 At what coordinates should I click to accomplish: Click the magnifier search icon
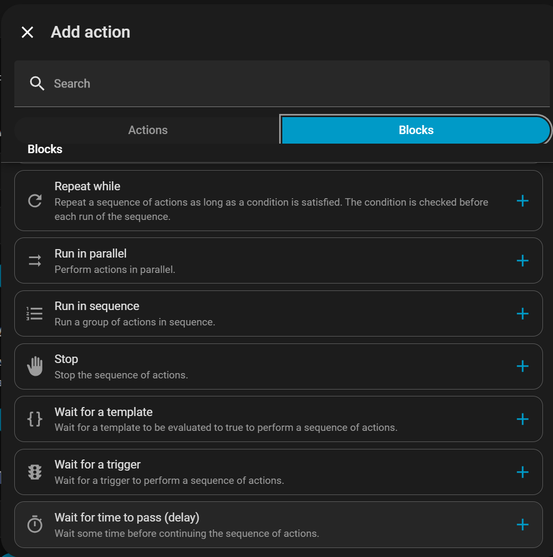pyautogui.click(x=37, y=84)
